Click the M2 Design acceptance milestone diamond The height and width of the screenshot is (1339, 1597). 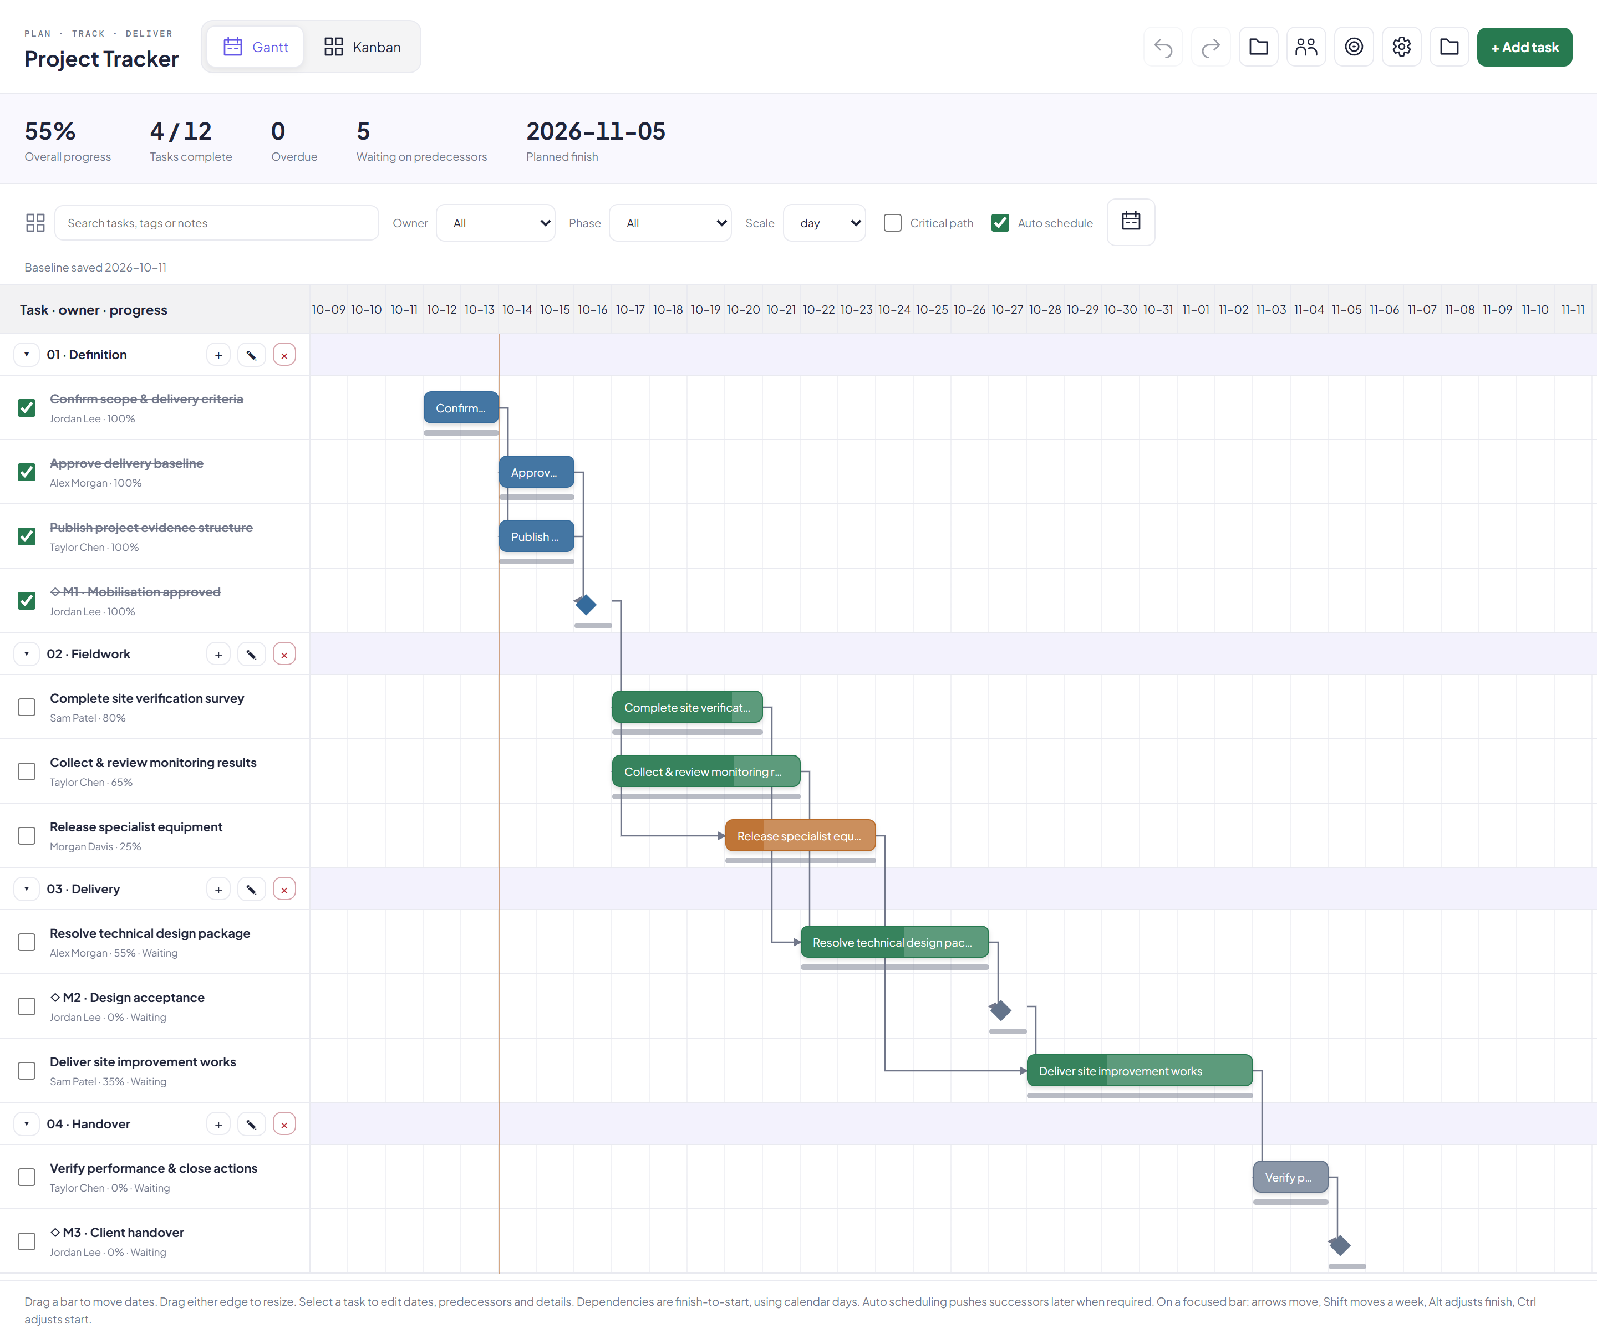(x=1000, y=1011)
